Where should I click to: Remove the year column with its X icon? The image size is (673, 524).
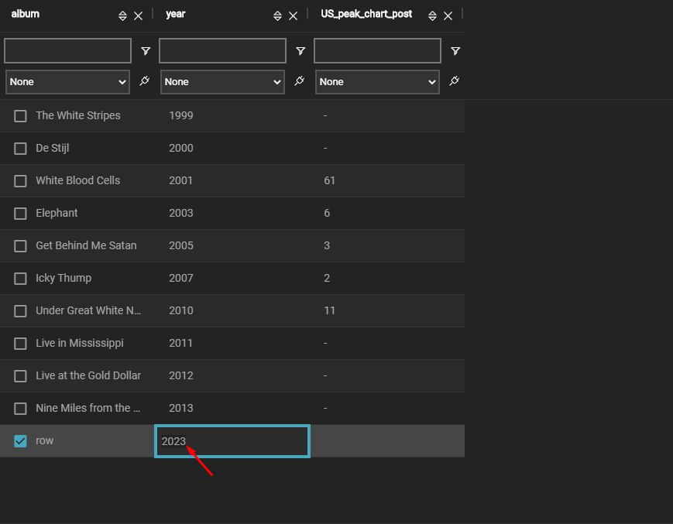(x=293, y=16)
